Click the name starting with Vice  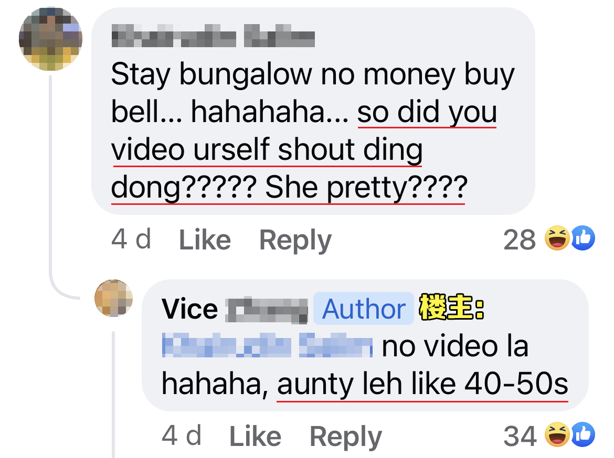235,309
